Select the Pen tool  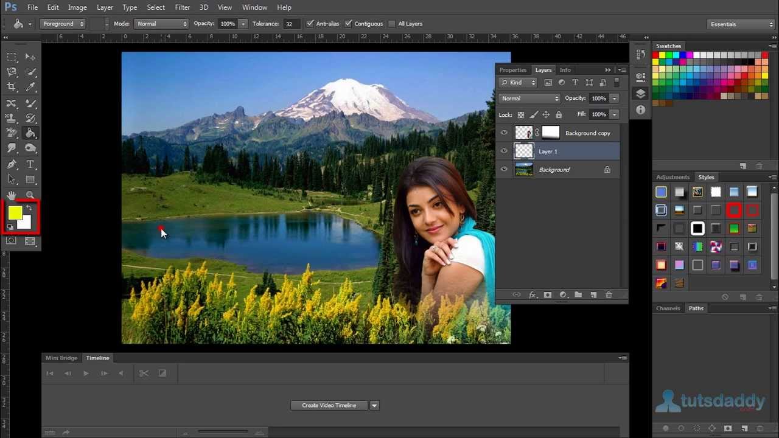[12, 164]
